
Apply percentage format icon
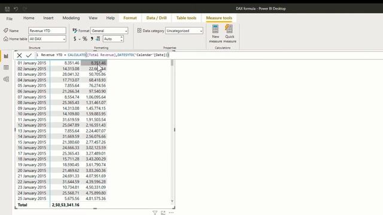[x=85, y=39]
